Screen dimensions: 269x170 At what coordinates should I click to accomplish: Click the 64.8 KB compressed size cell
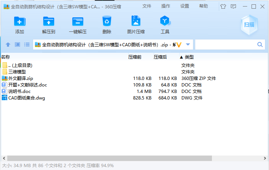(x=169, y=85)
